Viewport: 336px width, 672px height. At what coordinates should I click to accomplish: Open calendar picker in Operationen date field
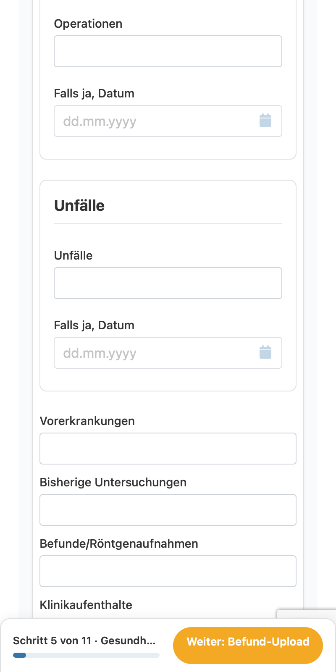click(265, 121)
